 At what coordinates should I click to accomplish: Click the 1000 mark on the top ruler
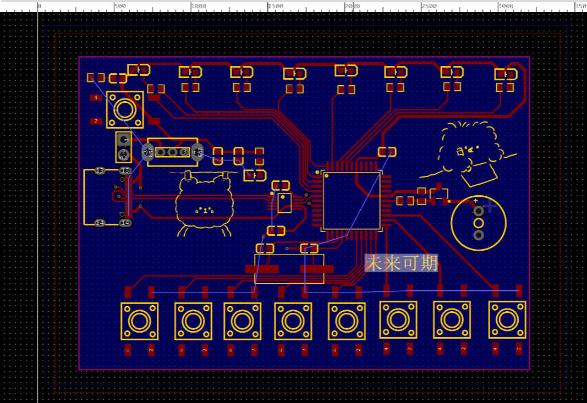(199, 6)
